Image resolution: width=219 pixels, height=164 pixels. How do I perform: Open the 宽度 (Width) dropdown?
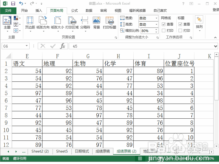157,18
